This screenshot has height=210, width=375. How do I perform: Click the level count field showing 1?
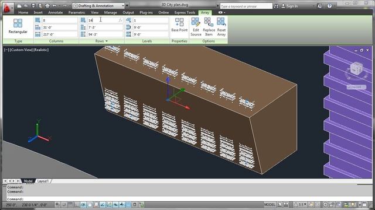151,20
